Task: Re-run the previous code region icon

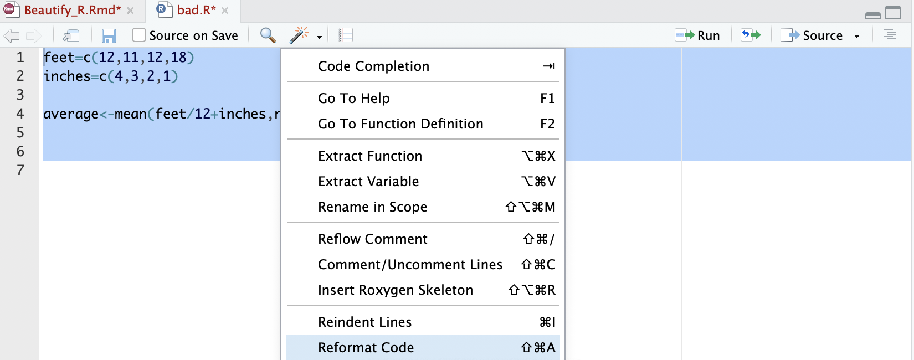Action: click(x=751, y=35)
